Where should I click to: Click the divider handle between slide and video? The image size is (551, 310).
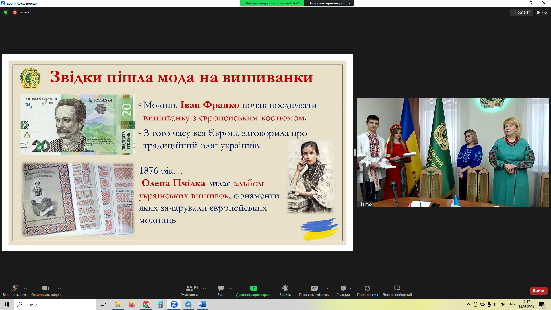pos(355,152)
